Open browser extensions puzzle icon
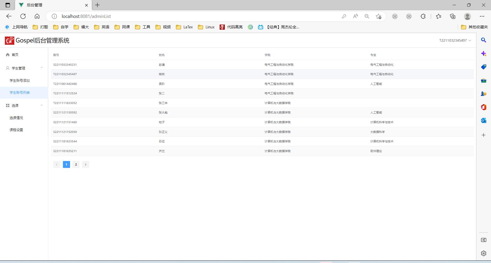 [x=423, y=16]
